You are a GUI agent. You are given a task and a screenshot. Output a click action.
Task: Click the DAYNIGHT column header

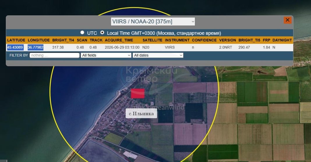(x=282, y=40)
